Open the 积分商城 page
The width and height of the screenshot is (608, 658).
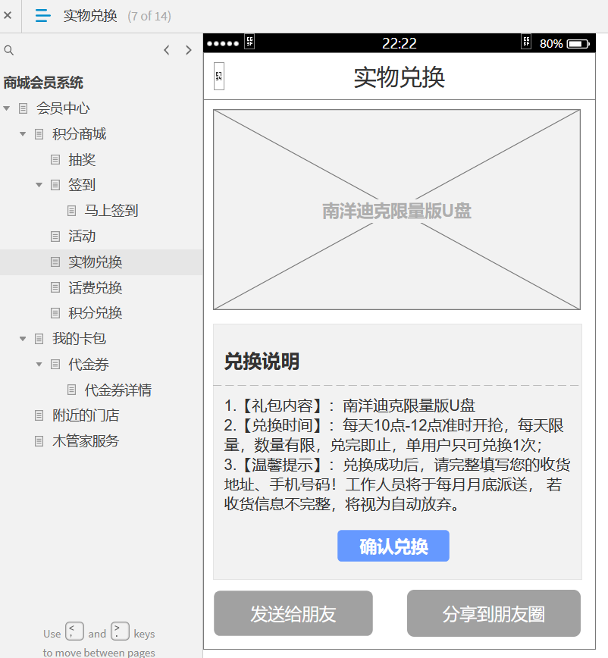(80, 134)
